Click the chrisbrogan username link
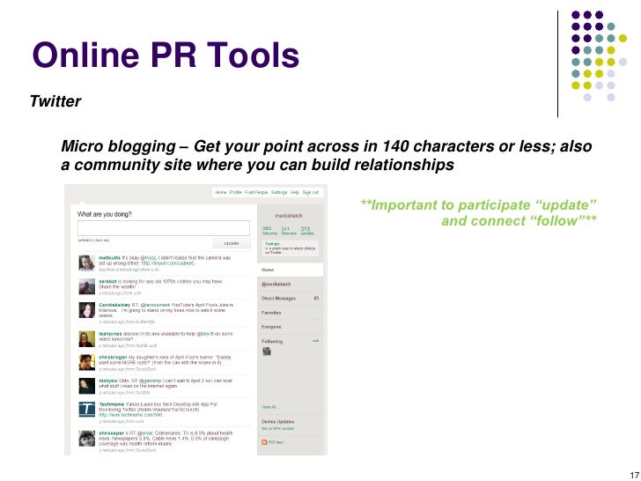The height and width of the screenshot is (481, 641). tap(113, 358)
